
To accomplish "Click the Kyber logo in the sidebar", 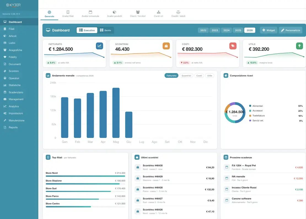I will click(x=13, y=5).
